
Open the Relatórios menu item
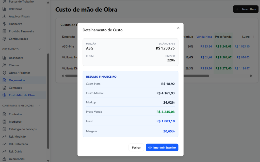pyautogui.click(x=15, y=9)
